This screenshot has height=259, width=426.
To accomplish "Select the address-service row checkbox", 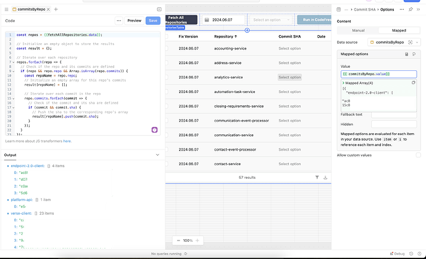I will [x=167, y=63].
